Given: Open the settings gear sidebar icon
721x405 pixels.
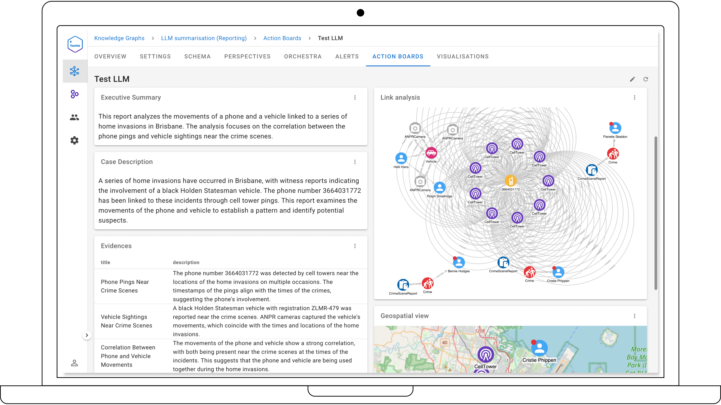Looking at the screenshot, I should tap(74, 140).
